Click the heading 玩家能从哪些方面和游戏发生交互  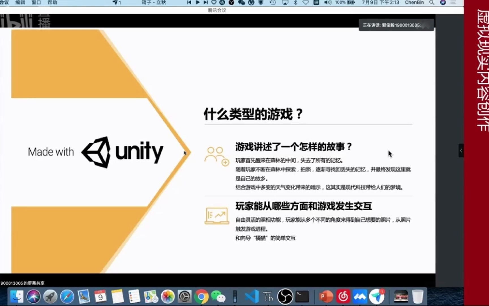click(303, 206)
